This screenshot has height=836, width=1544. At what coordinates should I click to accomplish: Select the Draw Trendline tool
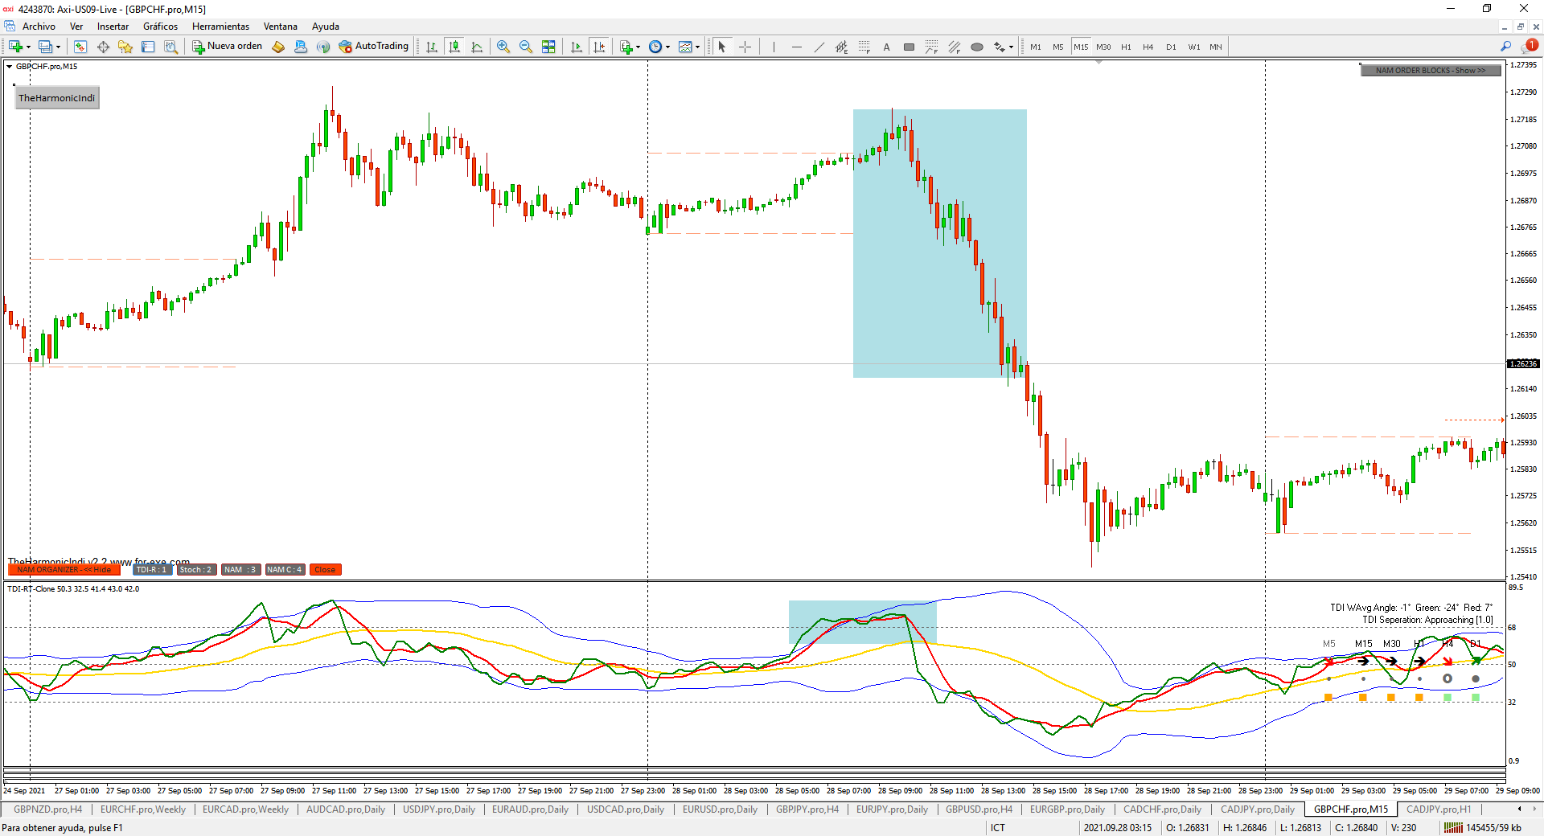(819, 47)
